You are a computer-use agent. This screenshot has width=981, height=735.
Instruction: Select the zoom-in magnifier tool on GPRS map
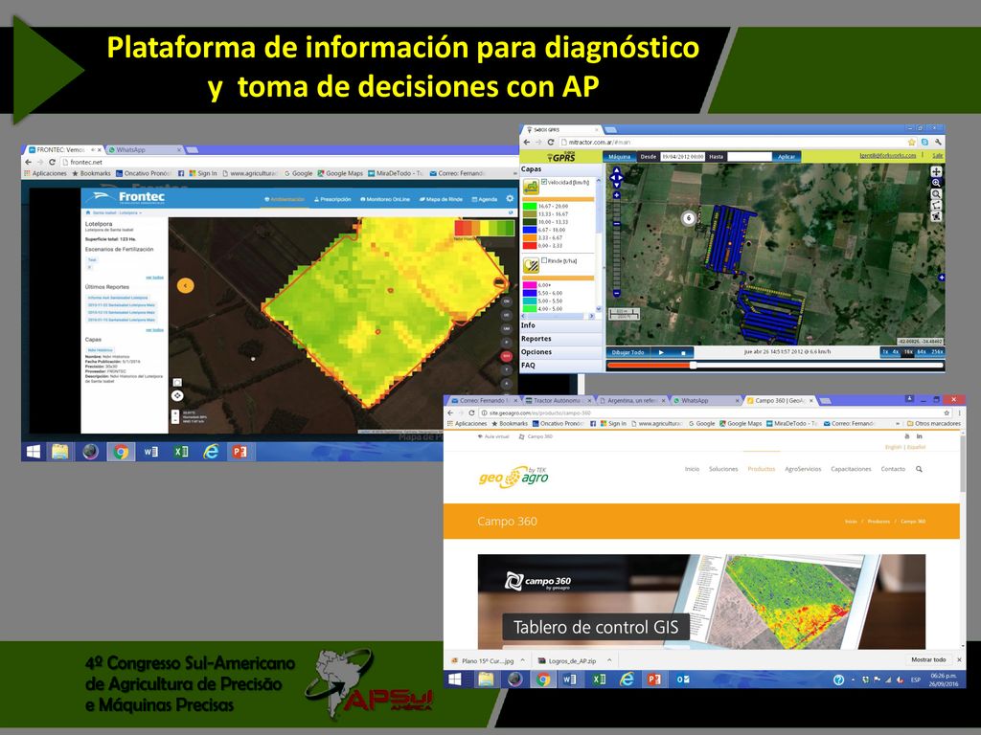click(936, 183)
